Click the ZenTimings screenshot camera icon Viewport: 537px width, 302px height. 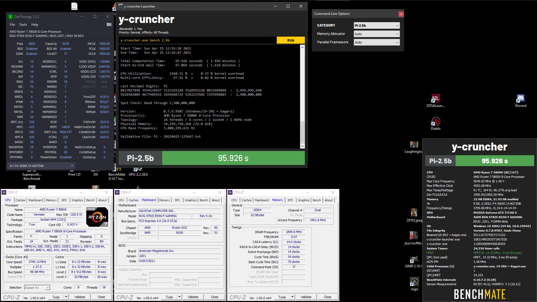[109, 25]
